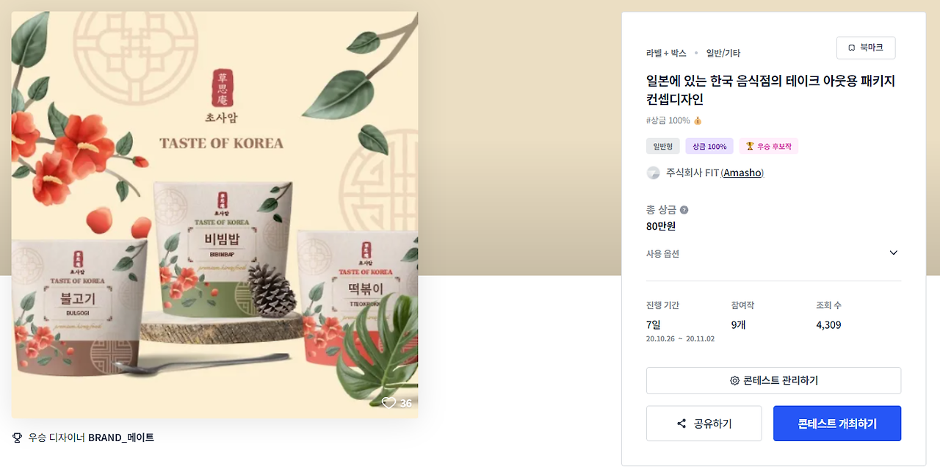Viewport: 940px width, 472px height.
Task: Expand the 사용 옵션 chevron
Action: coord(894,253)
